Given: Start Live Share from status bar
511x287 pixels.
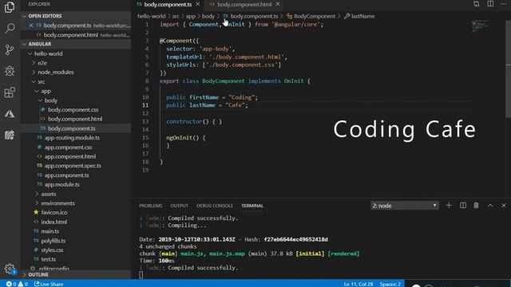Looking at the screenshot, I should coord(49,284).
